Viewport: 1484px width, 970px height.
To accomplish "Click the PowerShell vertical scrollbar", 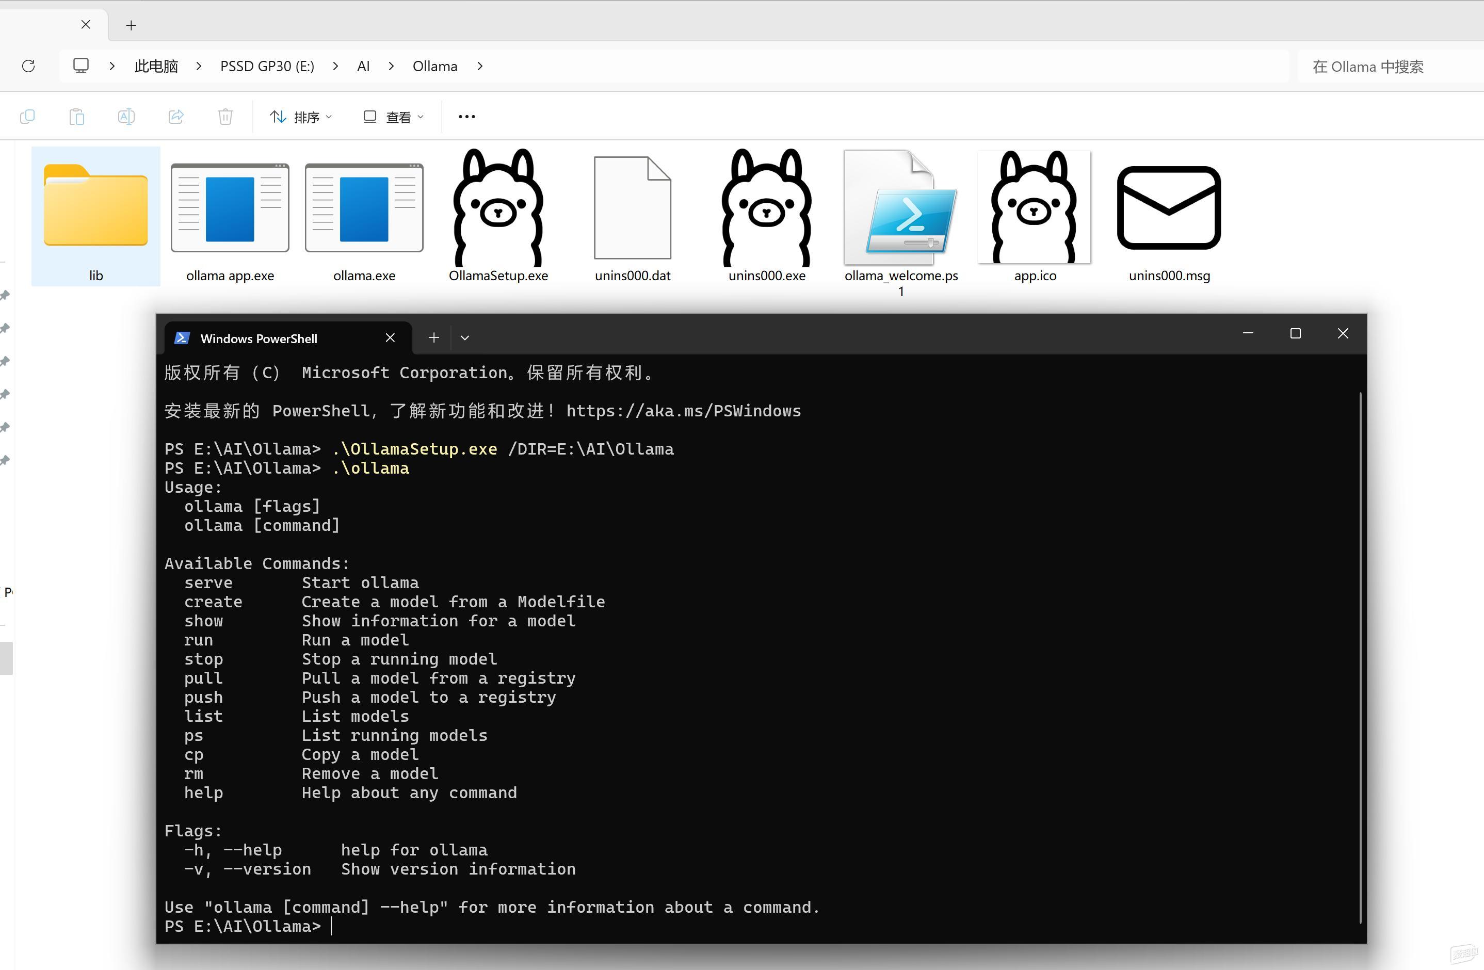I will click(x=1359, y=657).
